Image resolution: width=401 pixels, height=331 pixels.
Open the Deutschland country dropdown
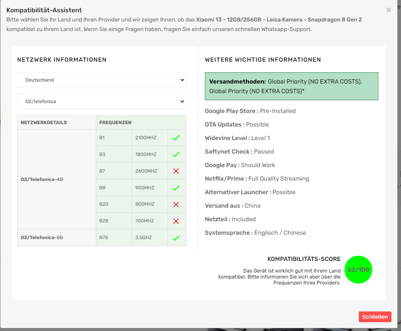click(x=101, y=80)
